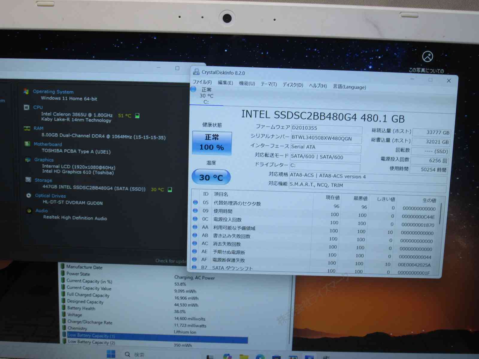
Task: Click the battery icon beside Manufacture Date
Action: (x=63, y=266)
